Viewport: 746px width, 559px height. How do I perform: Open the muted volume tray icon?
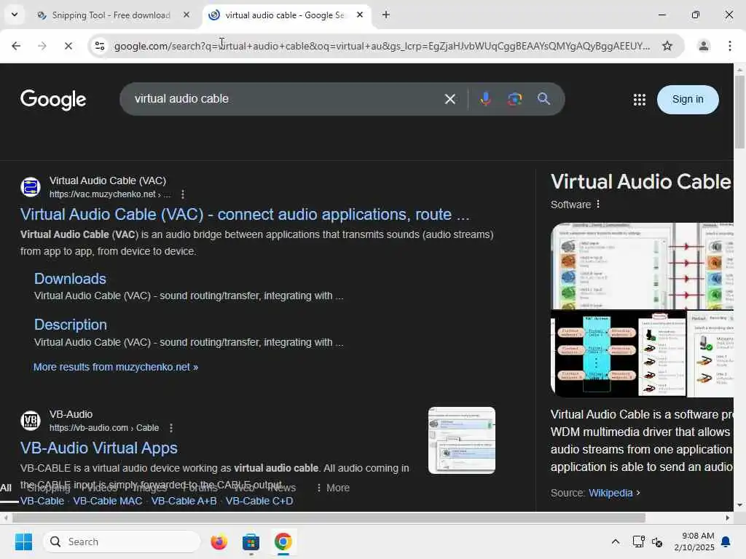click(657, 542)
